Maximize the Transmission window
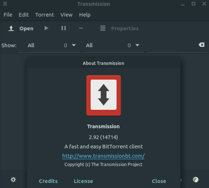 point(193,4)
